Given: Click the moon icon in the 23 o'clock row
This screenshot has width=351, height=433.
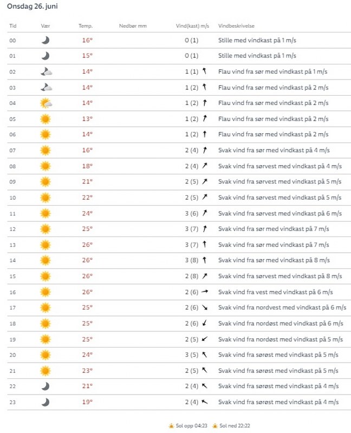Looking at the screenshot, I should click(45, 402).
